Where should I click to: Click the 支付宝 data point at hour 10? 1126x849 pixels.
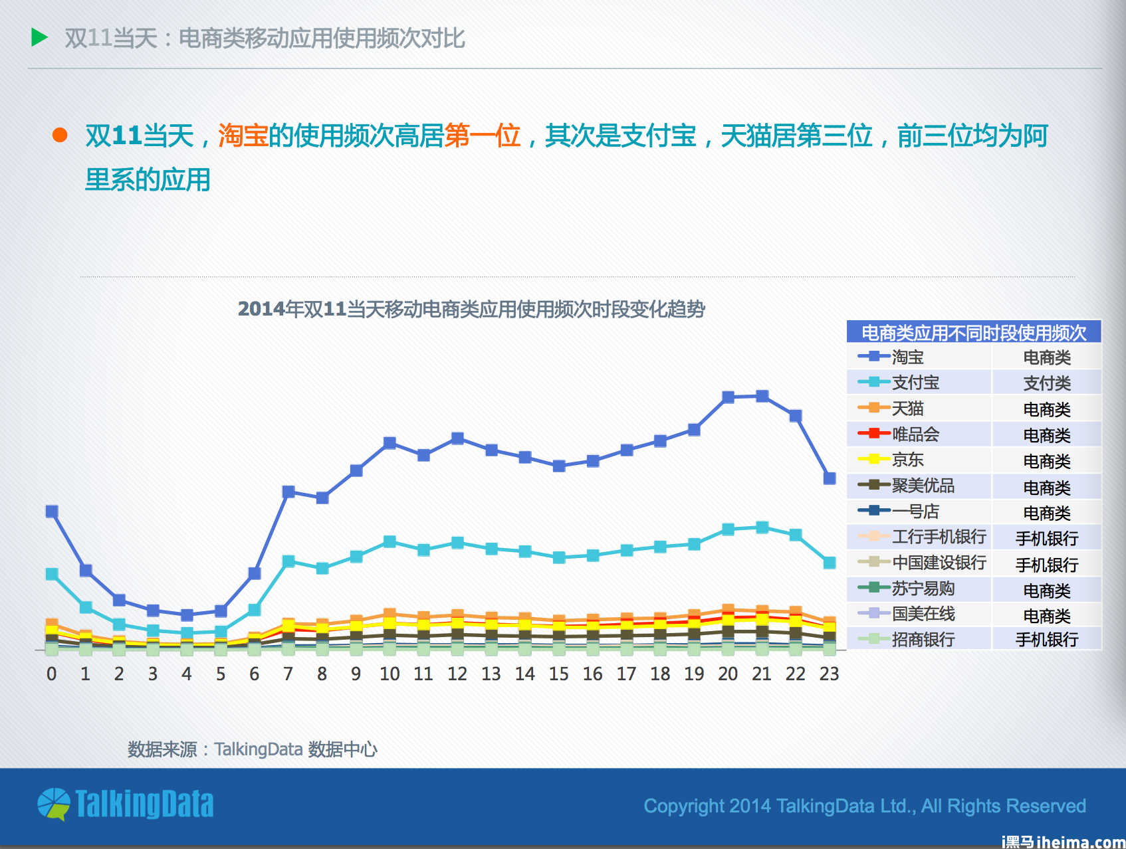click(x=390, y=542)
